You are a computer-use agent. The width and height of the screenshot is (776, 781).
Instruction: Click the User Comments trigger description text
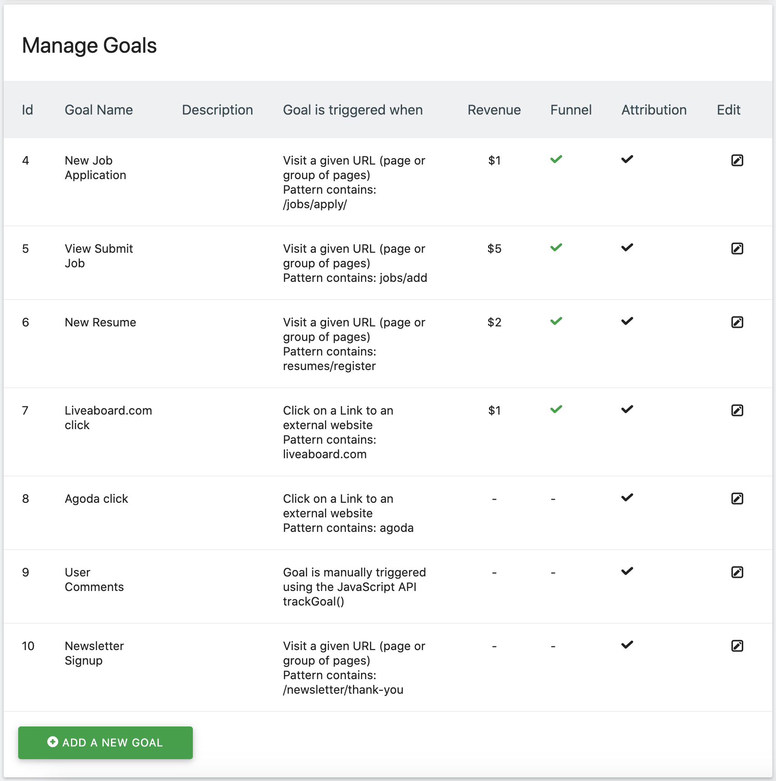(x=354, y=587)
